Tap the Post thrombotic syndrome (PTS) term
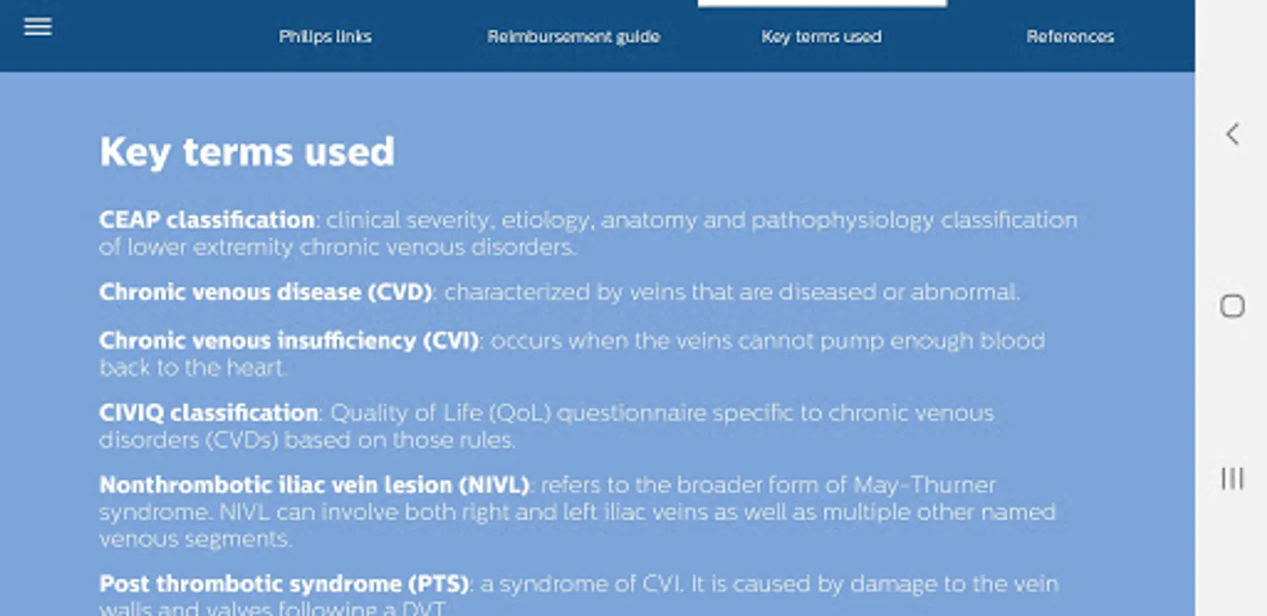Image resolution: width=1267 pixels, height=616 pixels. click(x=284, y=584)
